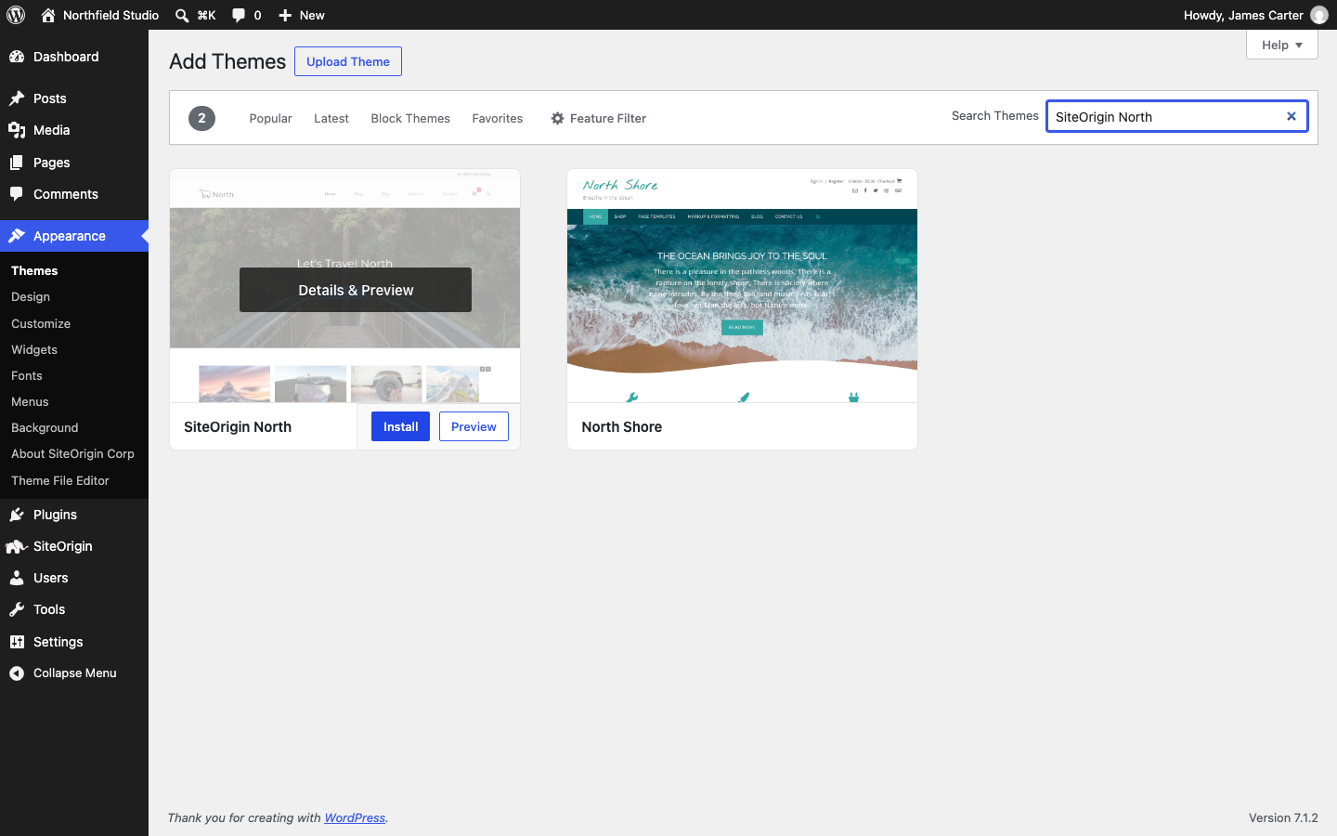Open Details & Preview for SiteOrigin North
1337x836 pixels.
(x=356, y=290)
